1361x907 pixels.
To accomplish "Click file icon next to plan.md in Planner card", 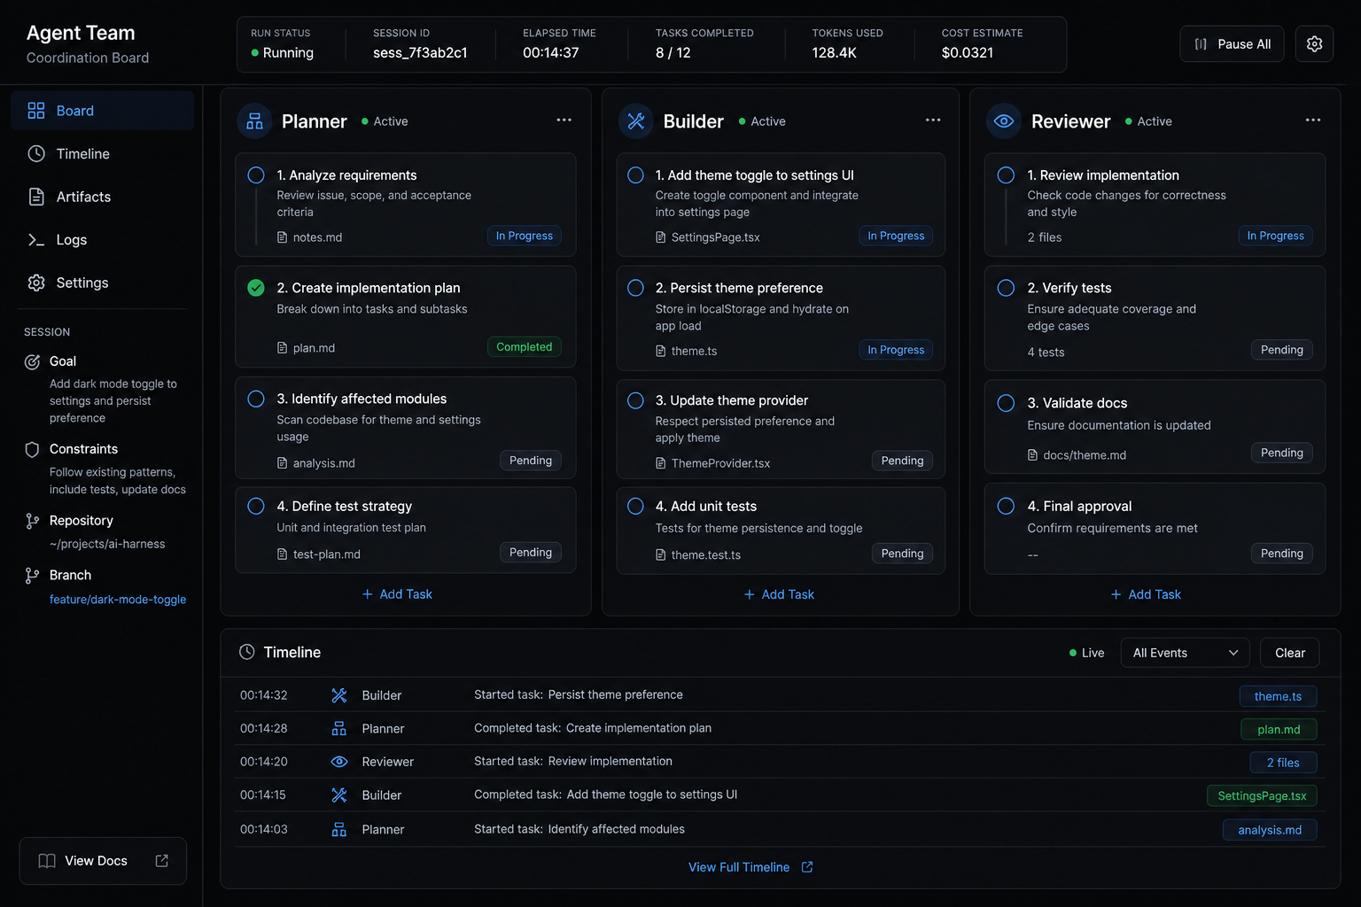I will tap(283, 348).
